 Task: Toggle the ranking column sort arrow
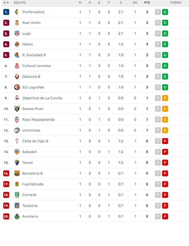tap(7, 3)
